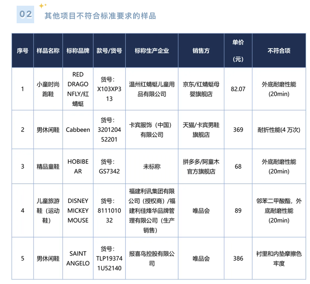Click nonconformity 衬里和内垫摩擦色牢度
310x284 pixels.
coord(279,259)
